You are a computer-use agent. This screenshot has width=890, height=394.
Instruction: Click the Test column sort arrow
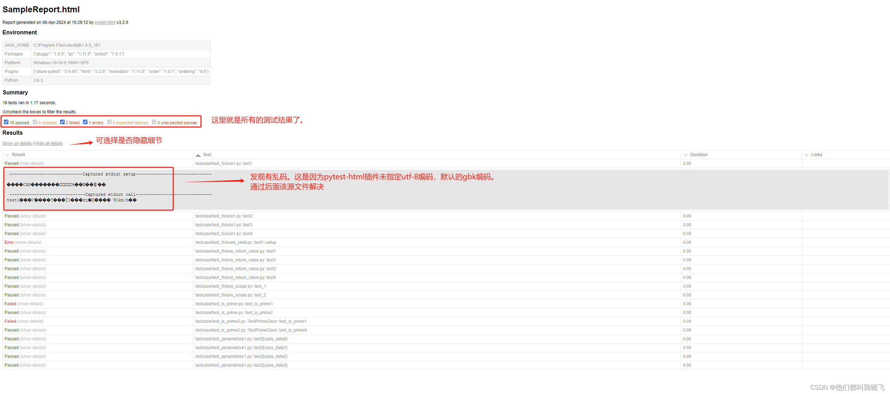click(x=198, y=155)
